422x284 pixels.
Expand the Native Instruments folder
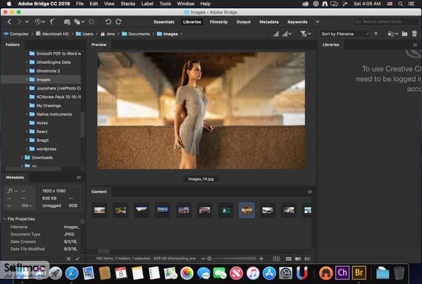(27, 114)
